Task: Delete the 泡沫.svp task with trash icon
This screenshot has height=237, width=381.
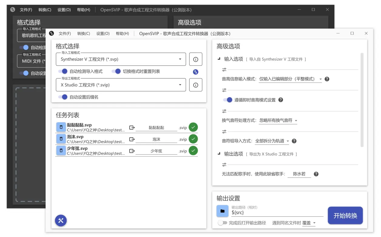Action: pyautogui.click(x=61, y=139)
